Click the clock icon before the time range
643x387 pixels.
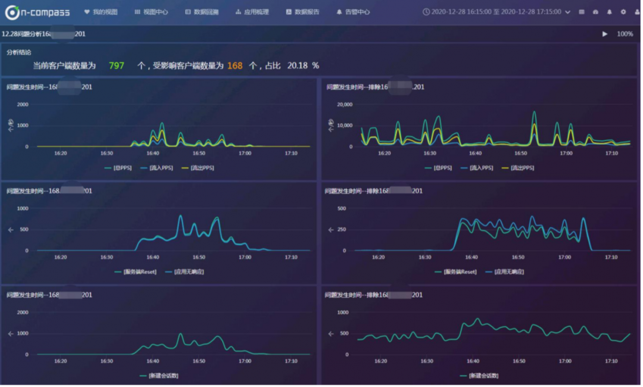(x=426, y=12)
